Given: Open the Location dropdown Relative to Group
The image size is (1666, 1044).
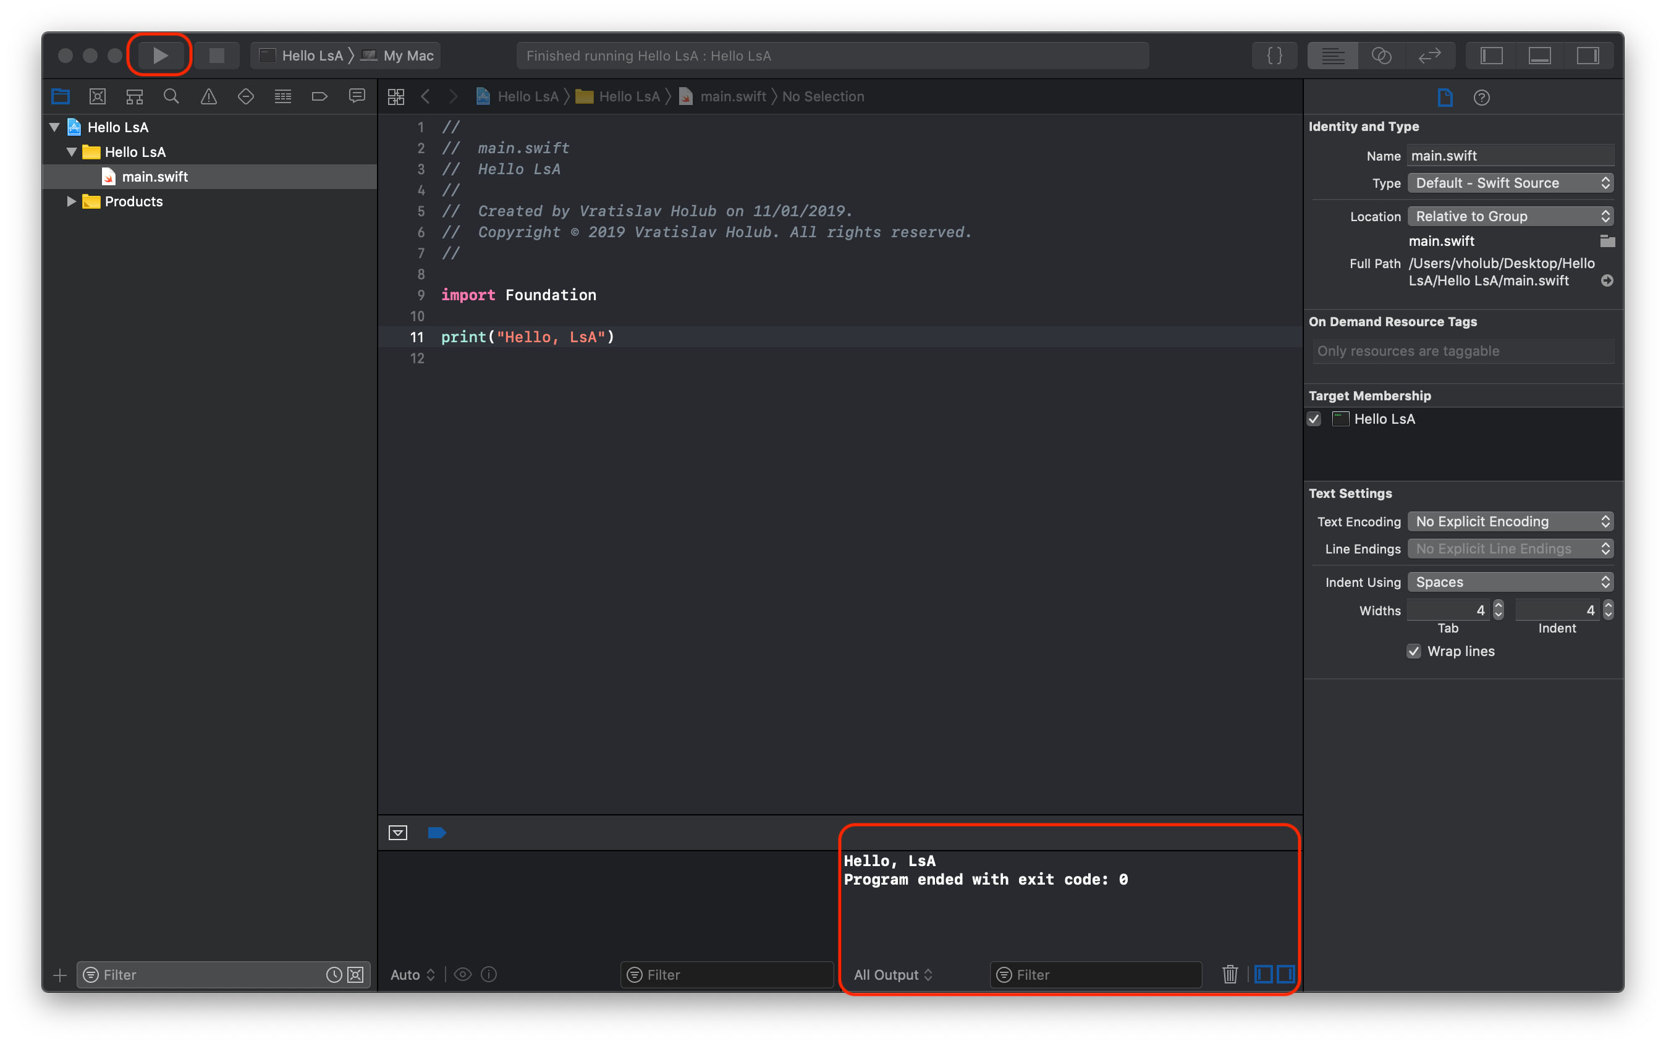Looking at the screenshot, I should (x=1511, y=216).
